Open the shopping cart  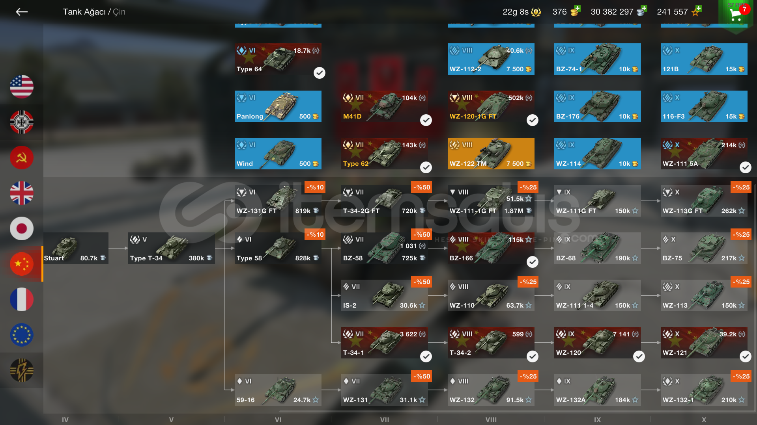coord(736,14)
